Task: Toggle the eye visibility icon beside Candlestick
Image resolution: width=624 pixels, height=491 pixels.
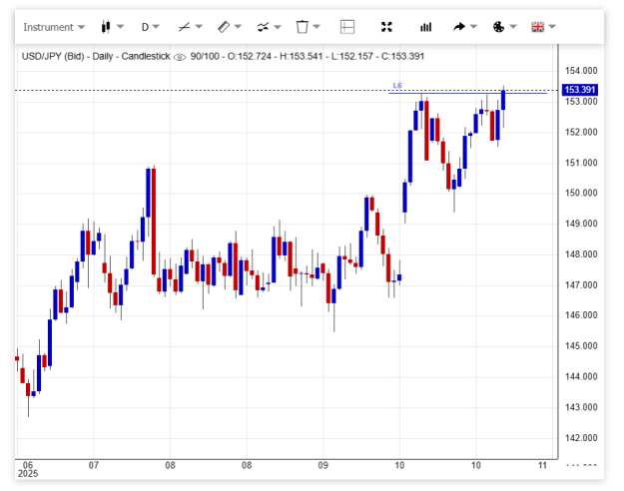Action: pos(180,57)
